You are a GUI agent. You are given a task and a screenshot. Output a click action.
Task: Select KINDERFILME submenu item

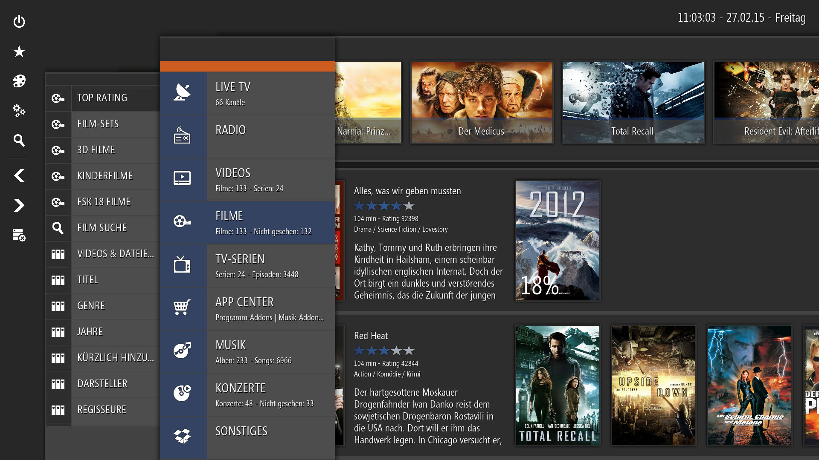102,176
